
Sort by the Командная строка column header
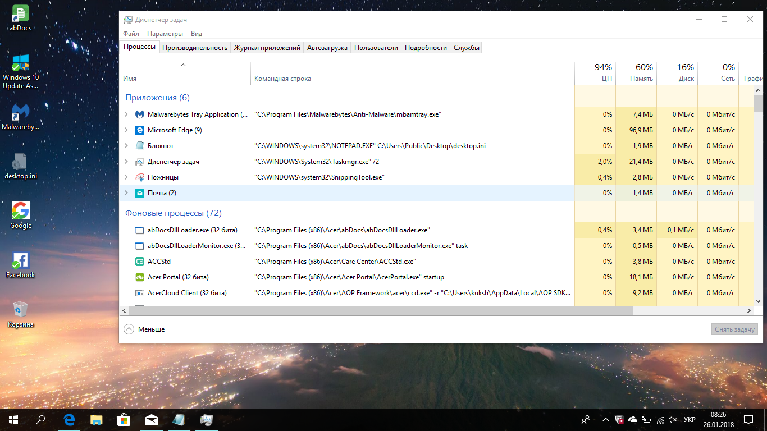tap(413, 73)
